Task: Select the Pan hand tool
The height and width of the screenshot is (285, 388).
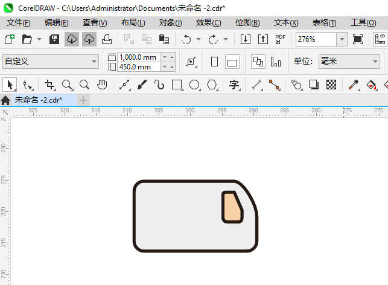Action: click(x=102, y=85)
